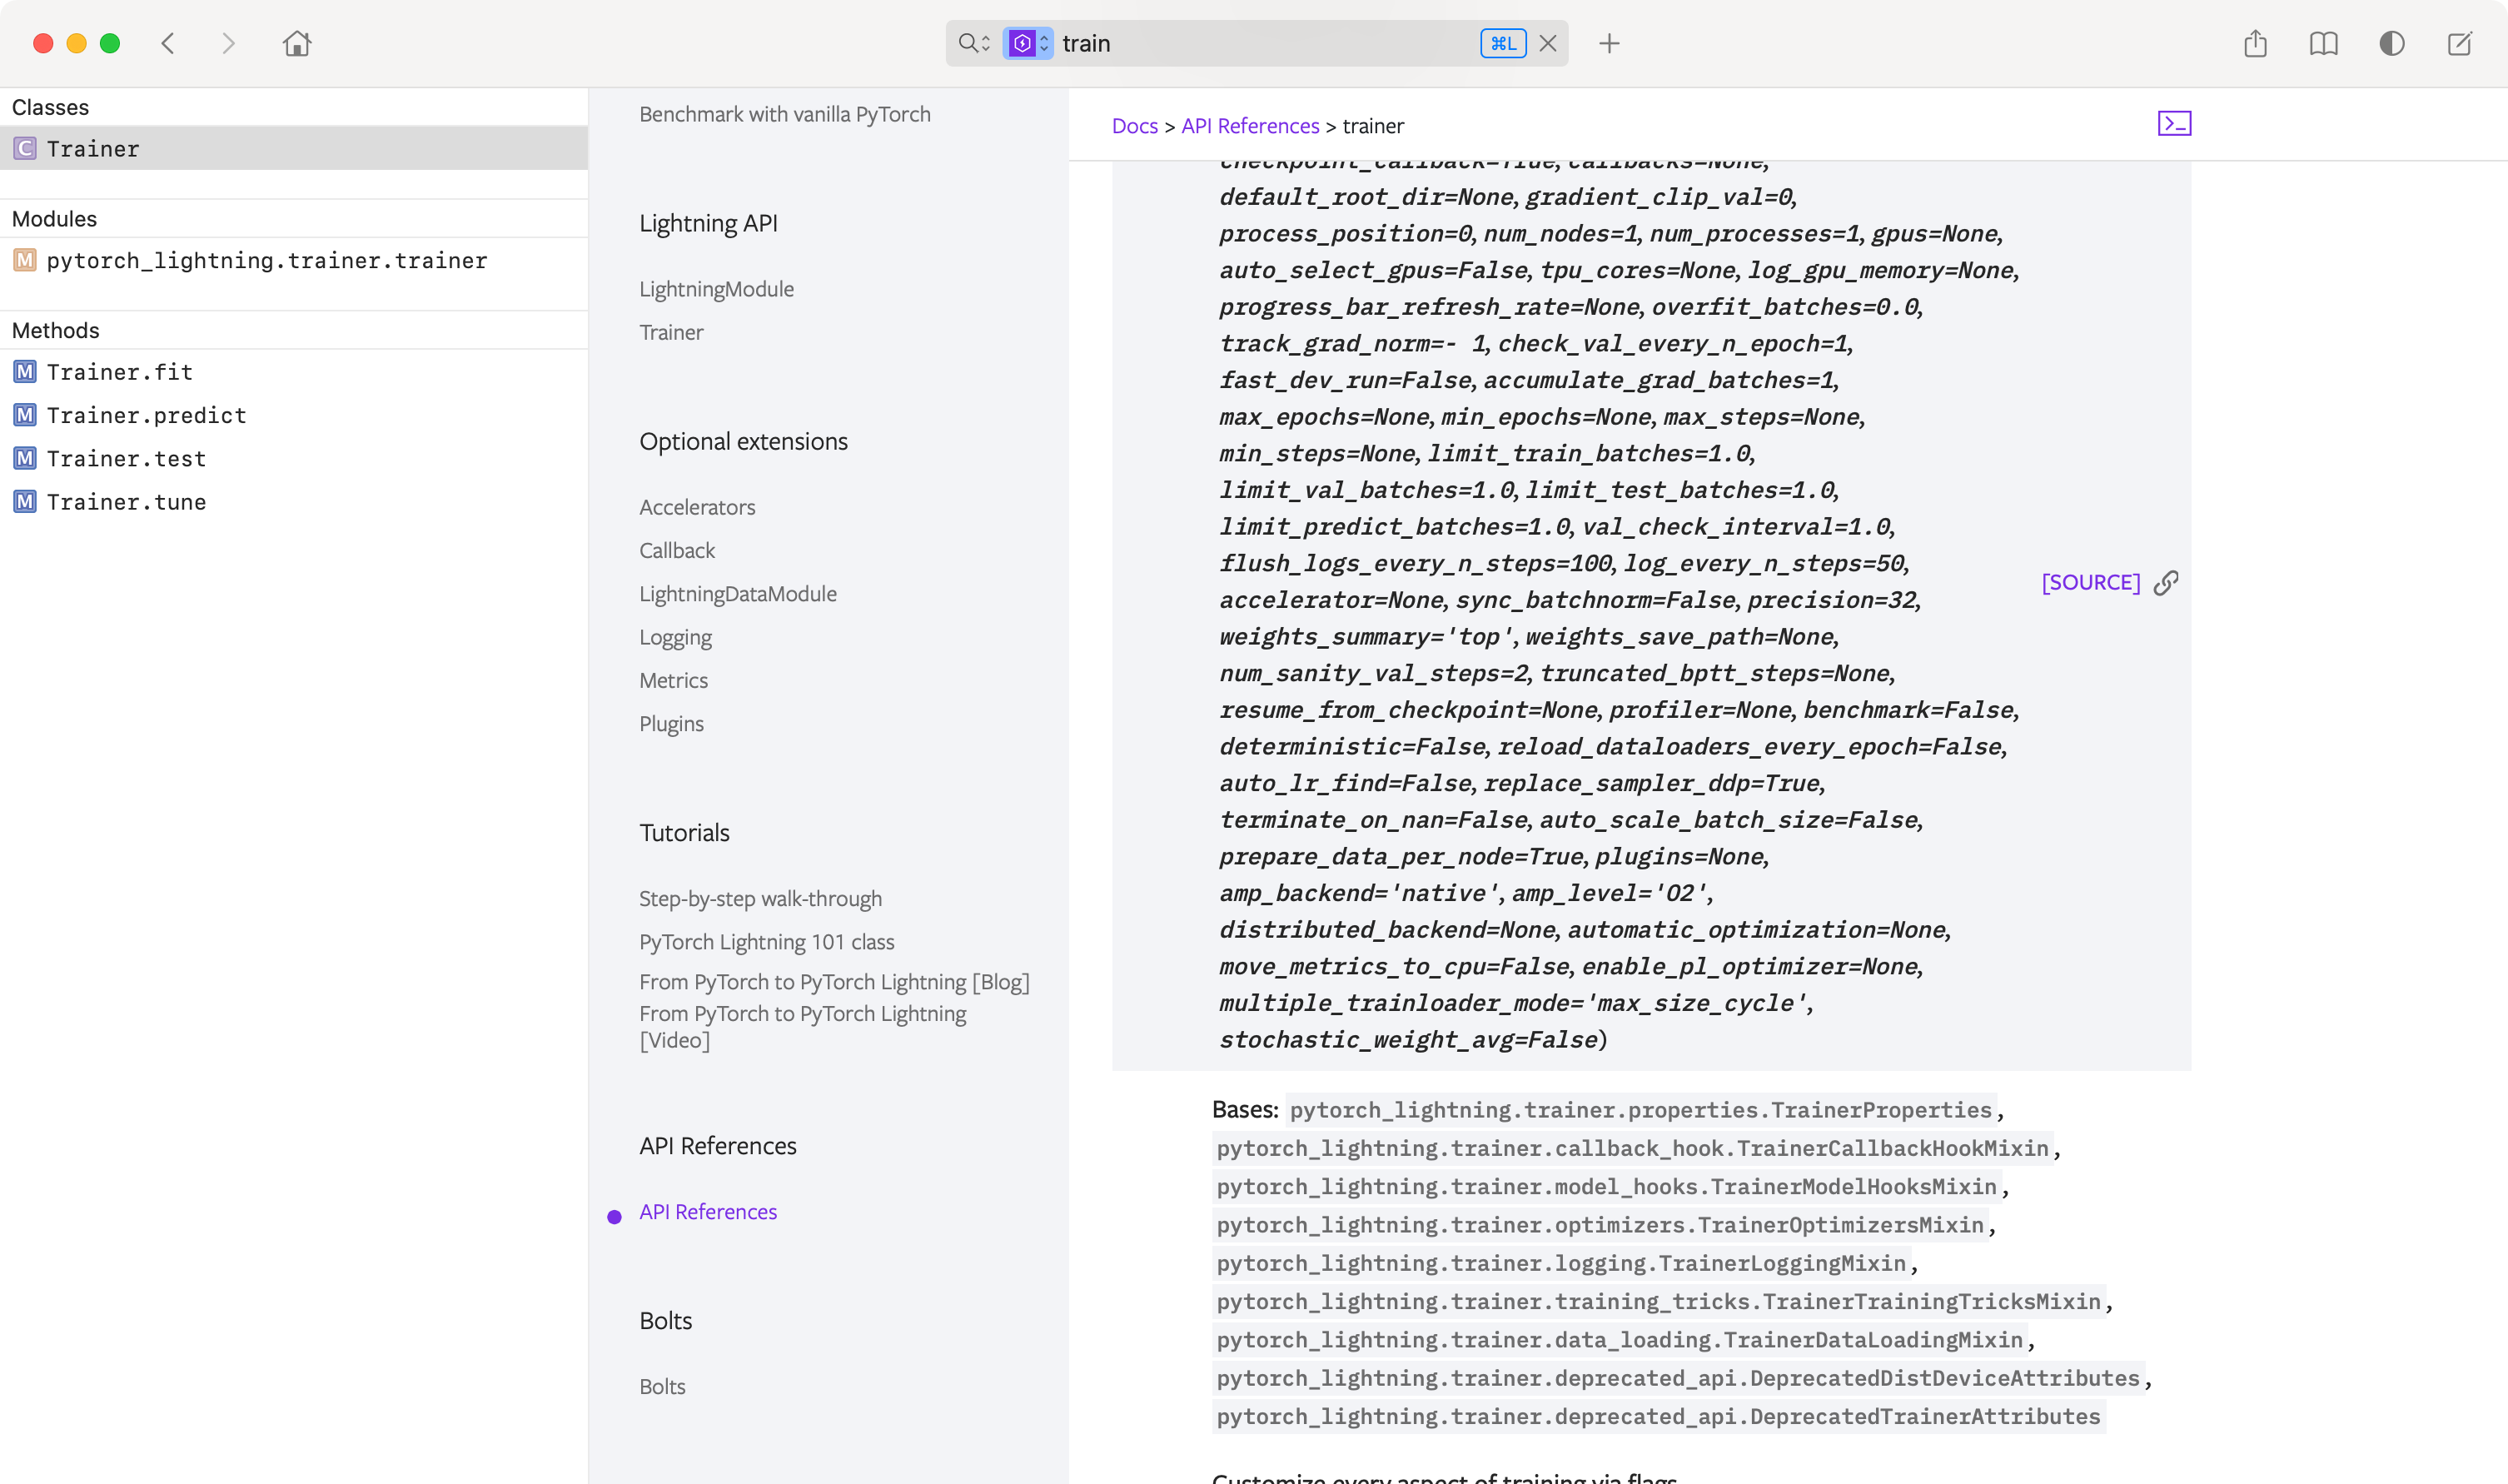2508x1484 pixels.
Task: Open the search magnifier options dropdown
Action: coord(973,43)
